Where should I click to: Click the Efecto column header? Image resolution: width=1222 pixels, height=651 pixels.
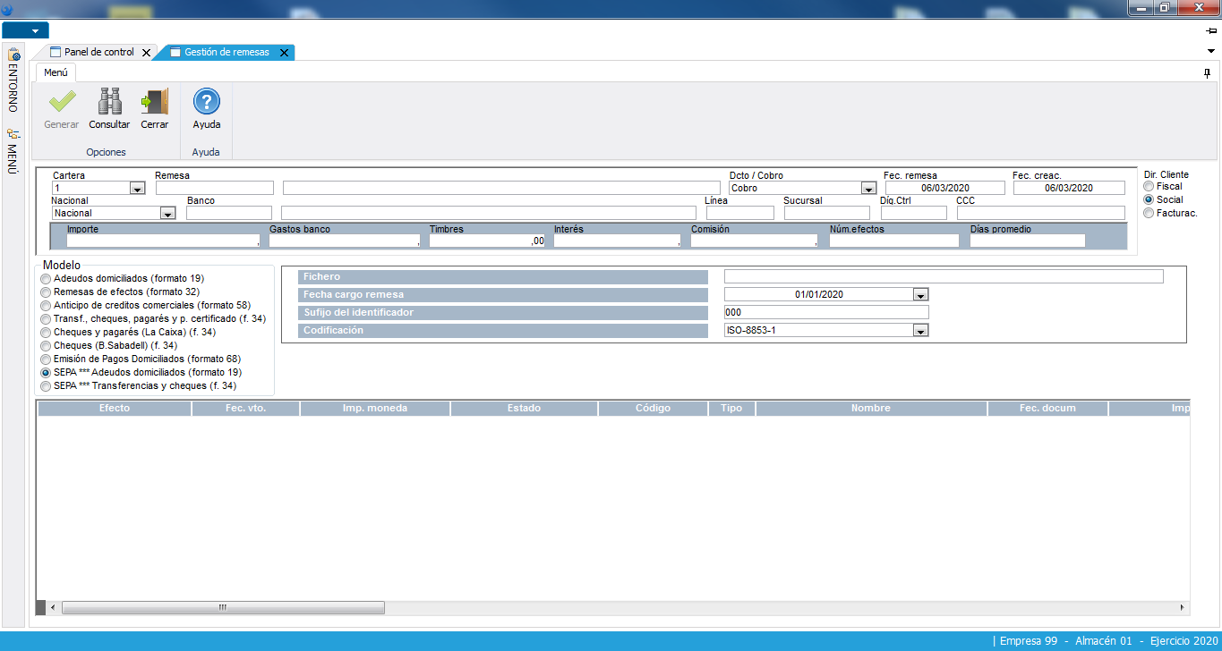tap(114, 409)
